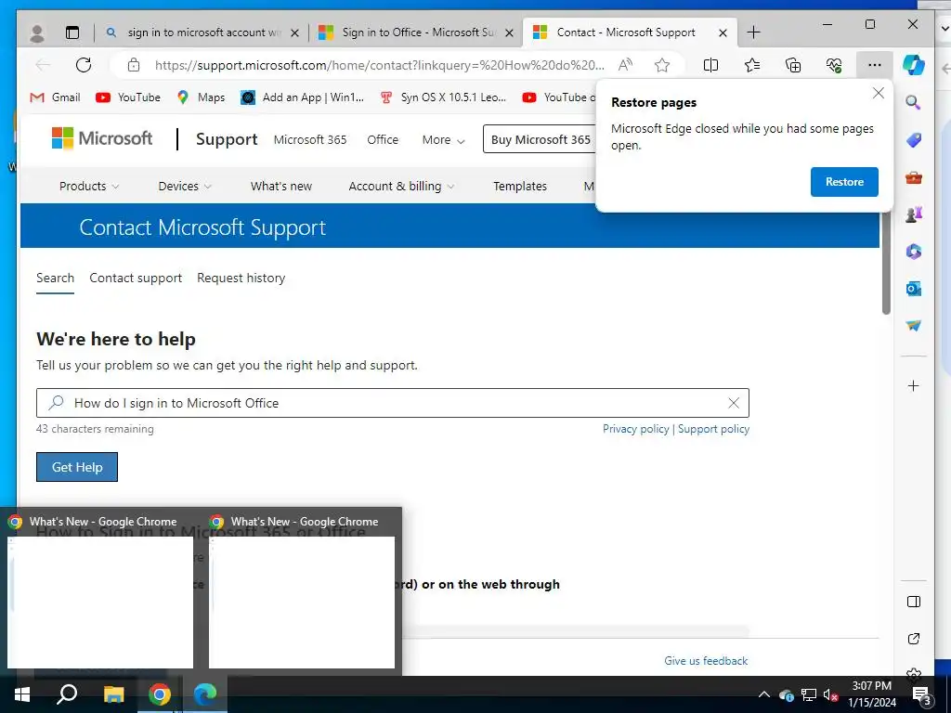Click the address bar URL
The image size is (951, 713).
379,65
